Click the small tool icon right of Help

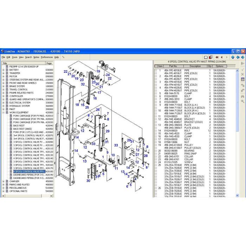click(x=63, y=57)
